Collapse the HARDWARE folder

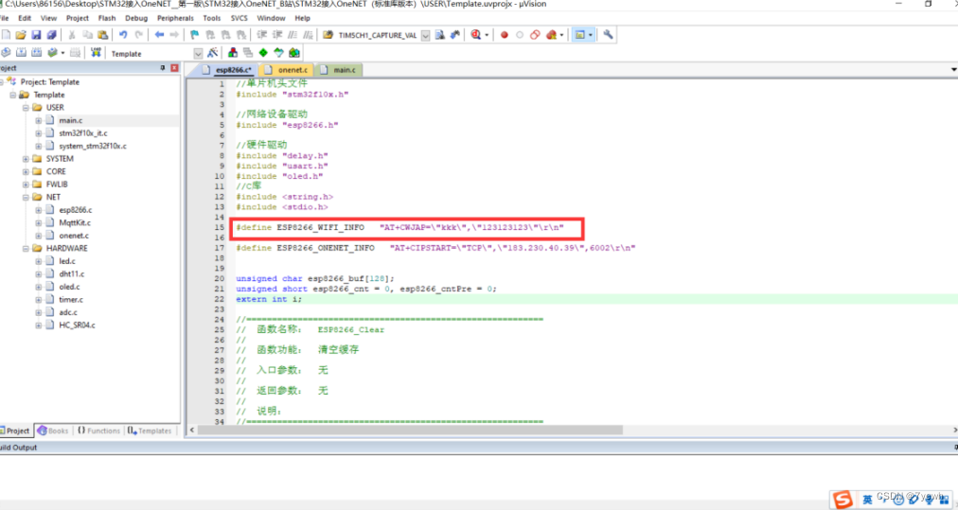click(26, 249)
